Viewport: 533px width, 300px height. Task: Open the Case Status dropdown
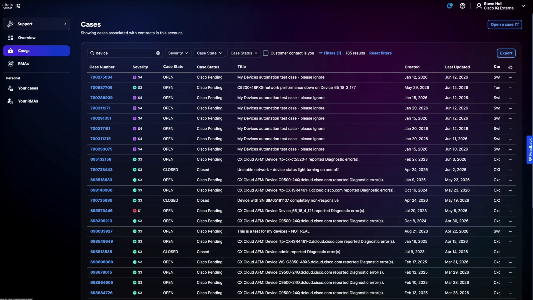pos(244,53)
